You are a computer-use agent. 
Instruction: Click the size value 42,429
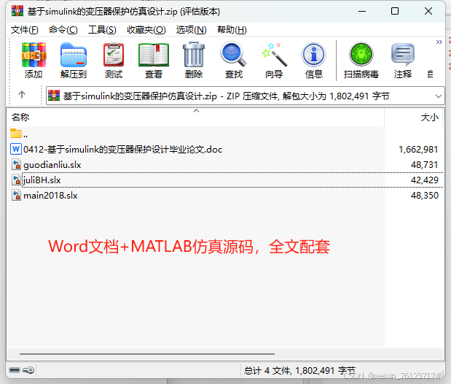pos(424,180)
